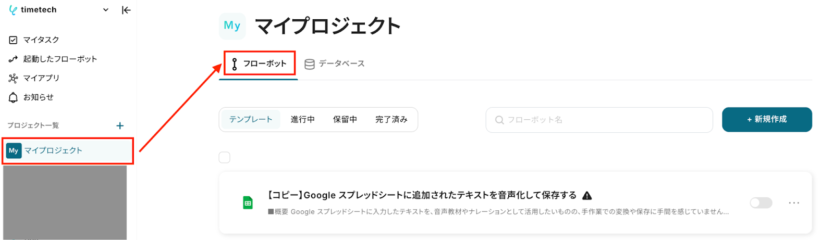Screen dimensions: 834x240
Task: Open the three-dot menu on the flowbot card
Action: point(794,203)
